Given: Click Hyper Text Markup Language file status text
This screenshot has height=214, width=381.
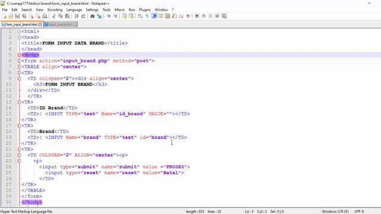Looking at the screenshot, I should click(26, 212).
